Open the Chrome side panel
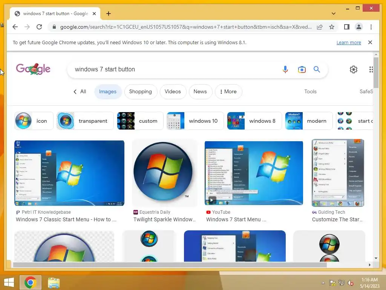The height and width of the screenshot is (290, 386). pyautogui.click(x=347, y=27)
